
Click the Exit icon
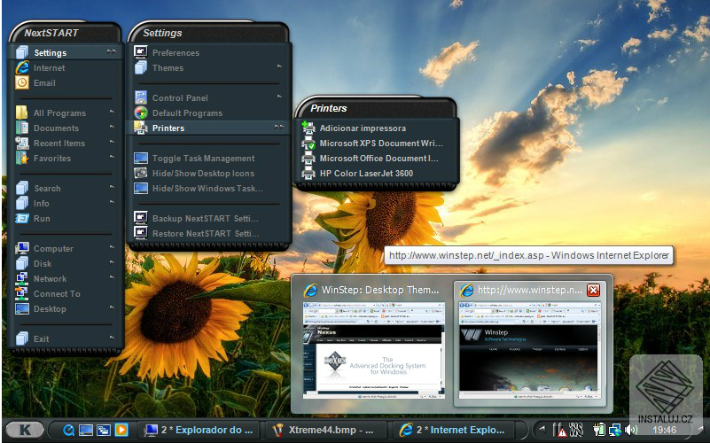pos(22,338)
